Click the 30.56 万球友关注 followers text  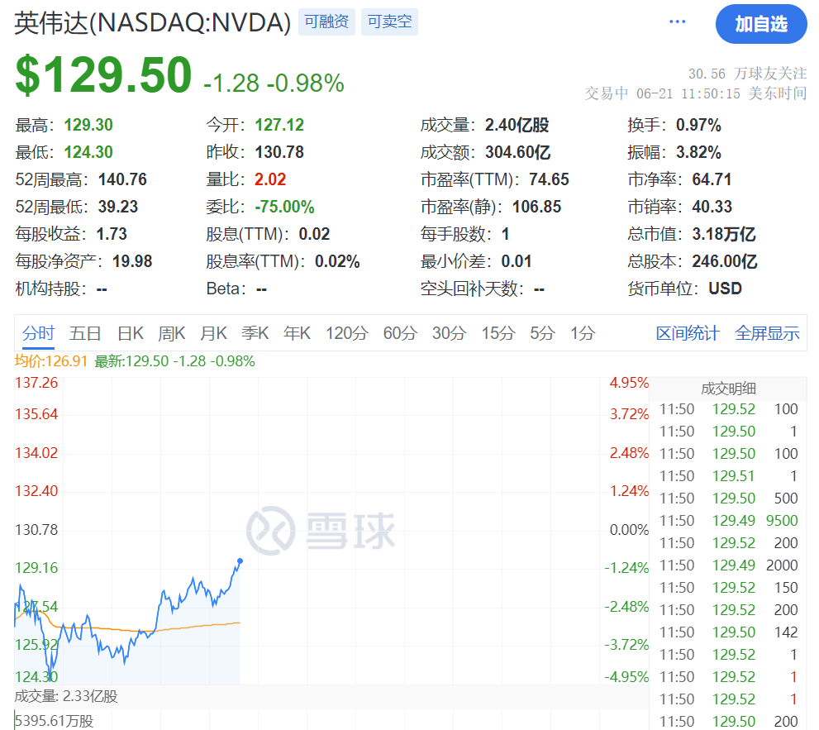click(747, 73)
